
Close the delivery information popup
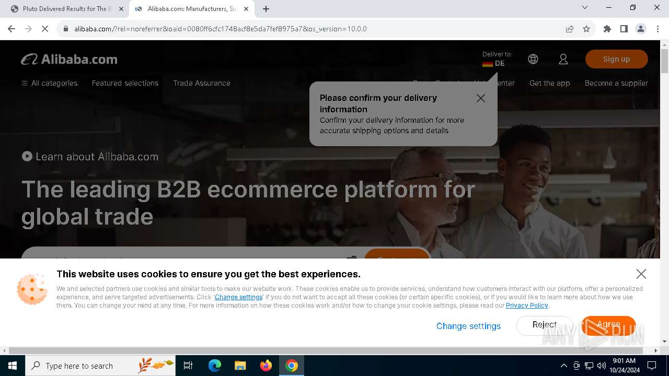pos(481,98)
